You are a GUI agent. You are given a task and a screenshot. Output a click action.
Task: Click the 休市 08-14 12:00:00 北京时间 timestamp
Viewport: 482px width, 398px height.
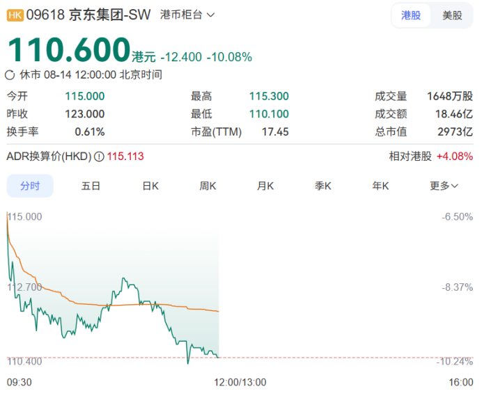[x=91, y=75]
